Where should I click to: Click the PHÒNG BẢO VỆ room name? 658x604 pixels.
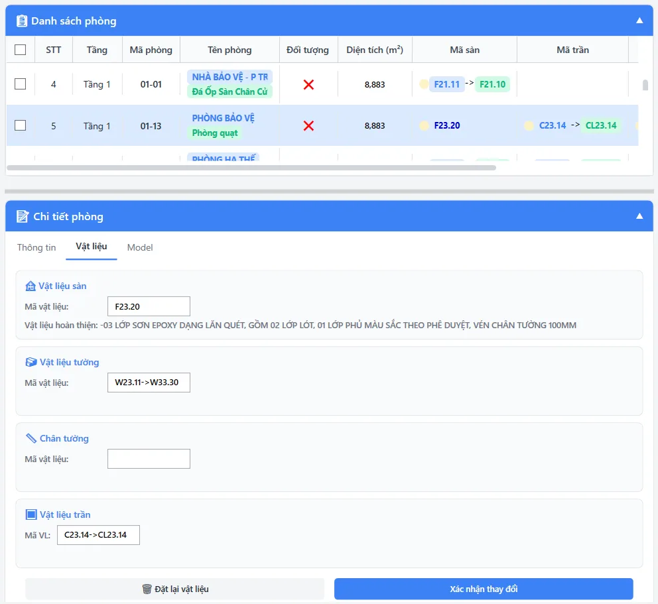(224, 118)
